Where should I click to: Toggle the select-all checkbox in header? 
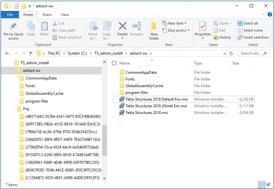coord(114,63)
